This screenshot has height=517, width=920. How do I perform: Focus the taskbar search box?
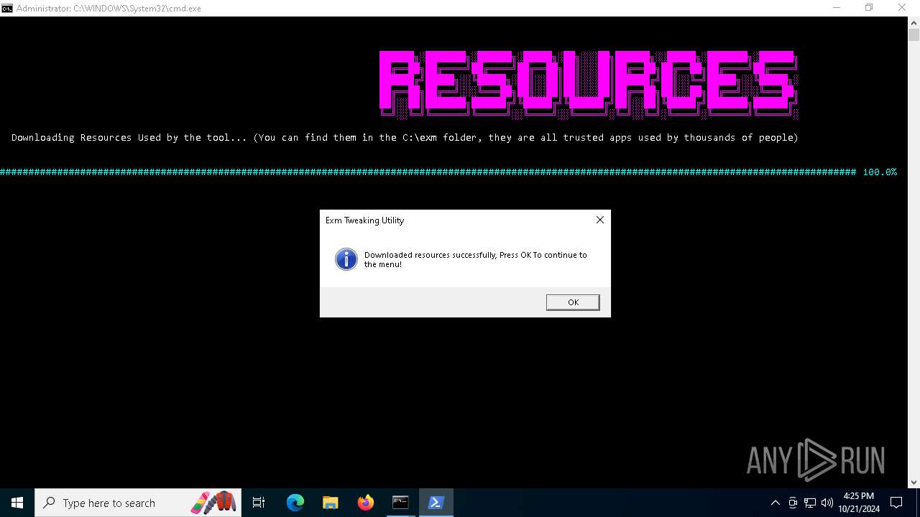click(138, 503)
